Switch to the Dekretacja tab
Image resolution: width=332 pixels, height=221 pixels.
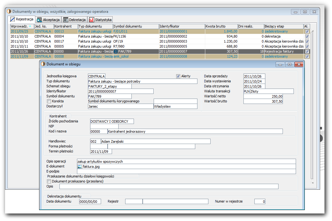[74, 20]
